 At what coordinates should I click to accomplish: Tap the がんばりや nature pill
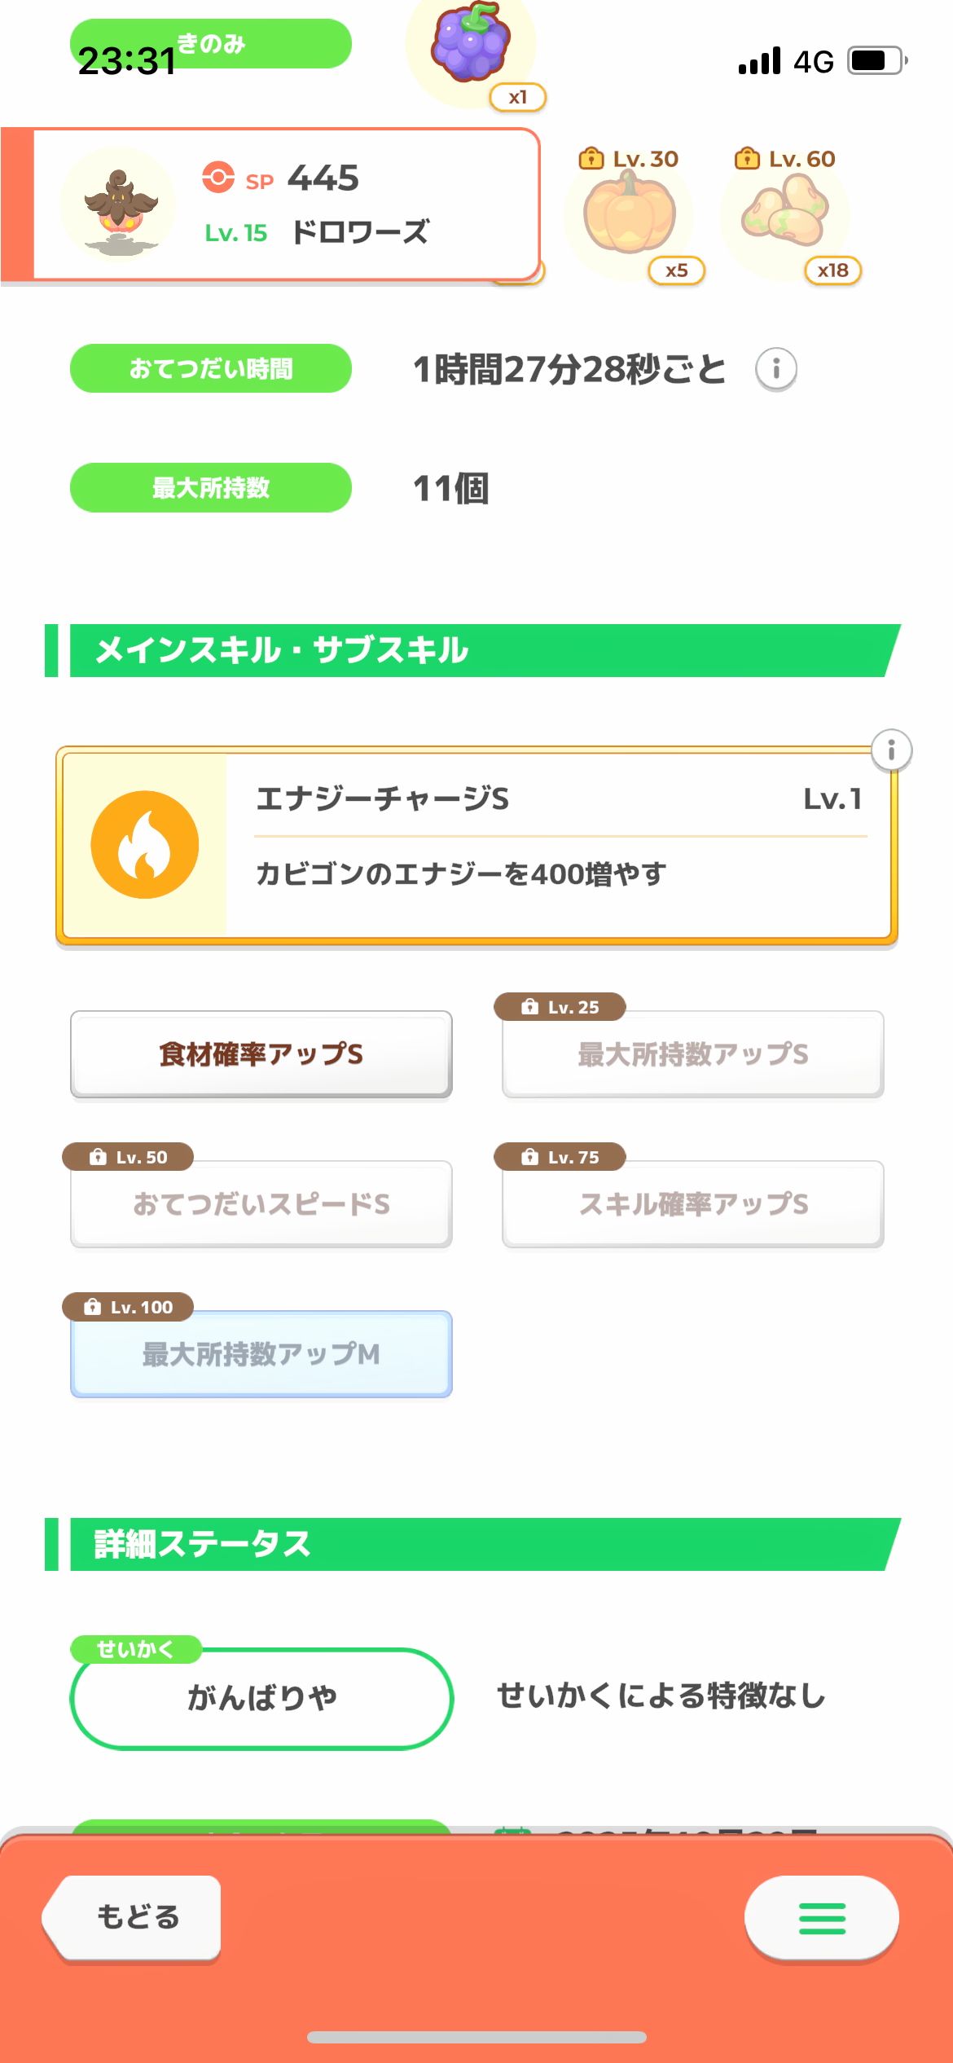[261, 1698]
